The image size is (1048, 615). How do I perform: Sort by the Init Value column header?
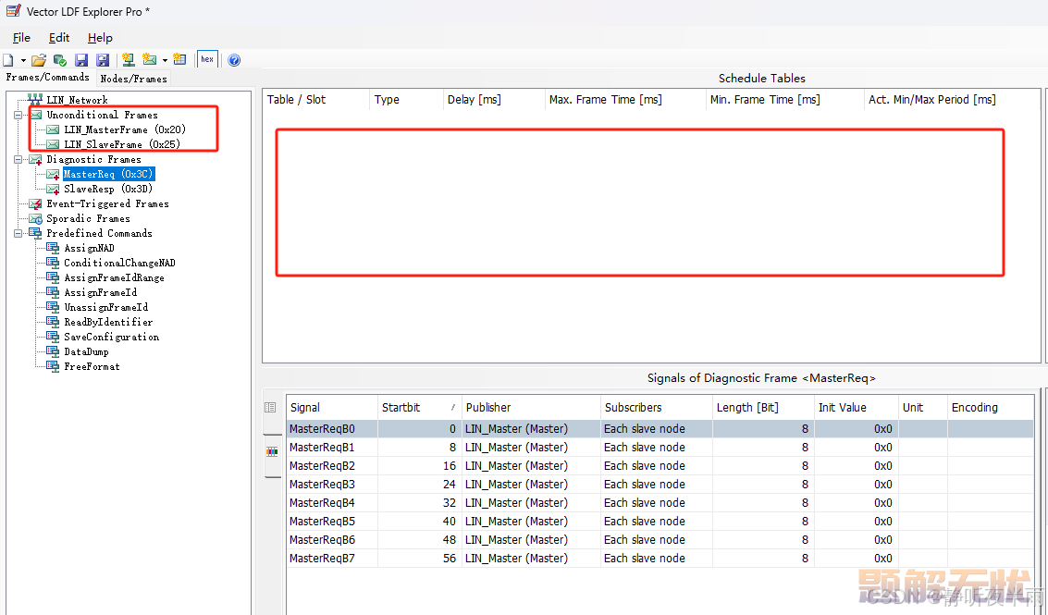(857, 407)
